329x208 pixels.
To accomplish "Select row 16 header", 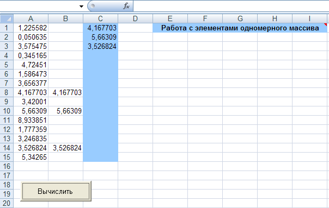I will tap(7, 166).
